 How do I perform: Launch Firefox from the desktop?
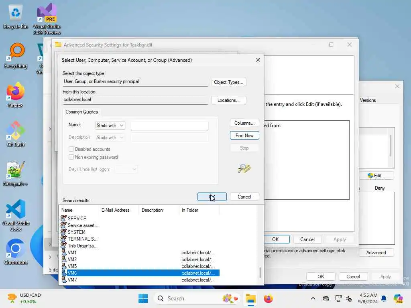click(x=16, y=95)
